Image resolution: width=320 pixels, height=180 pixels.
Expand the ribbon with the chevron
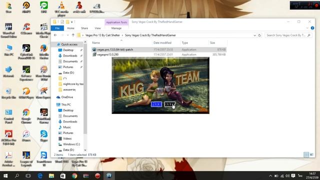307,28
